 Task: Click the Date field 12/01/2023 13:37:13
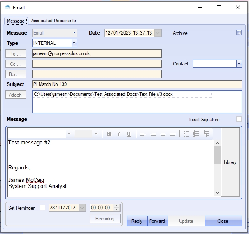pos(129,33)
